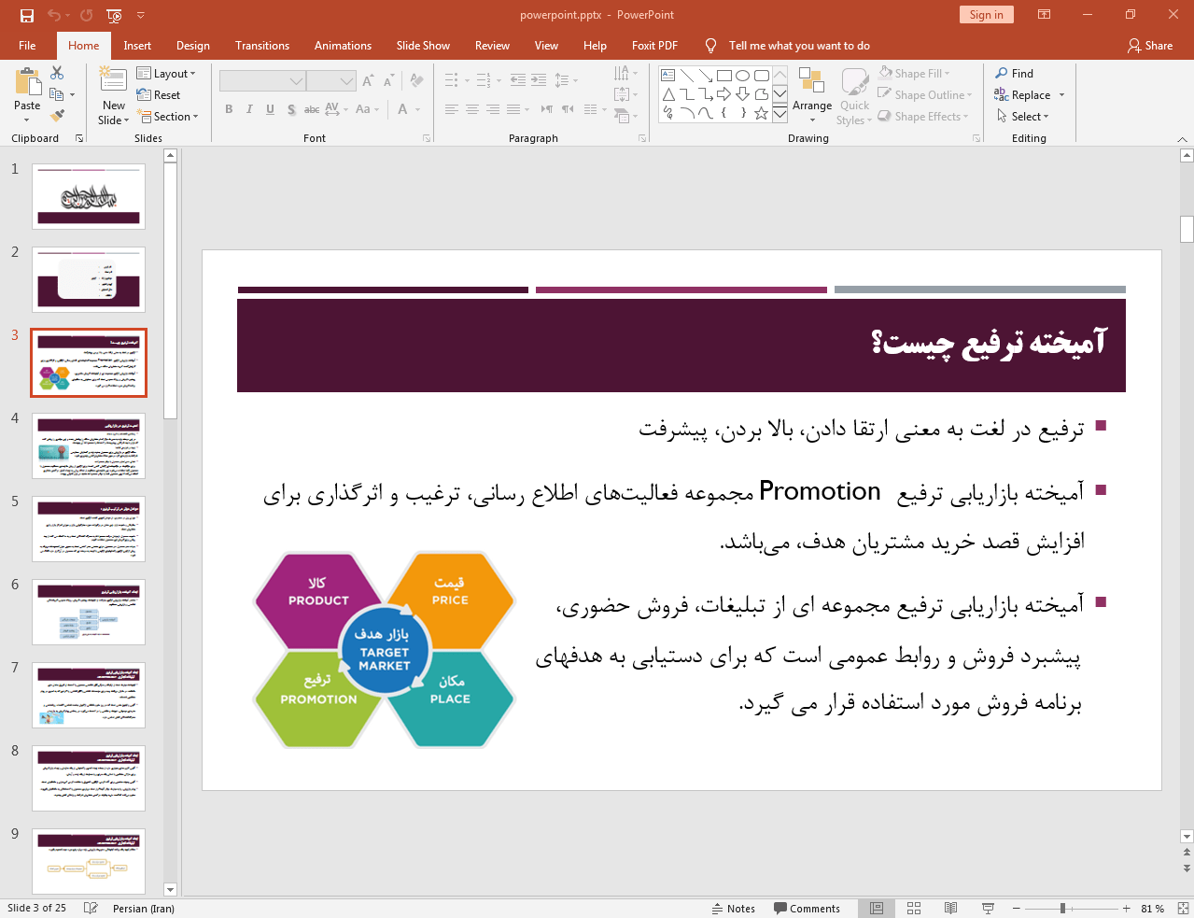
Task: Toggle Strikethrough formatting
Action: pyautogui.click(x=312, y=109)
